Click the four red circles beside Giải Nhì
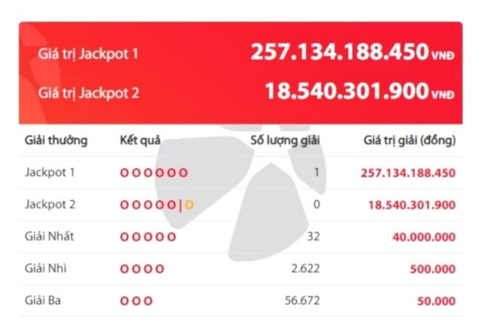The width and height of the screenshot is (489, 326). click(142, 269)
